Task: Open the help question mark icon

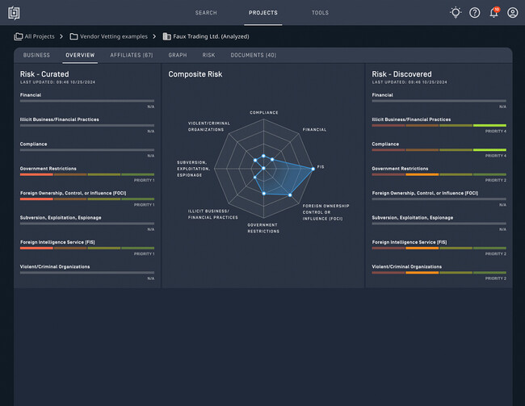Action: [x=474, y=13]
